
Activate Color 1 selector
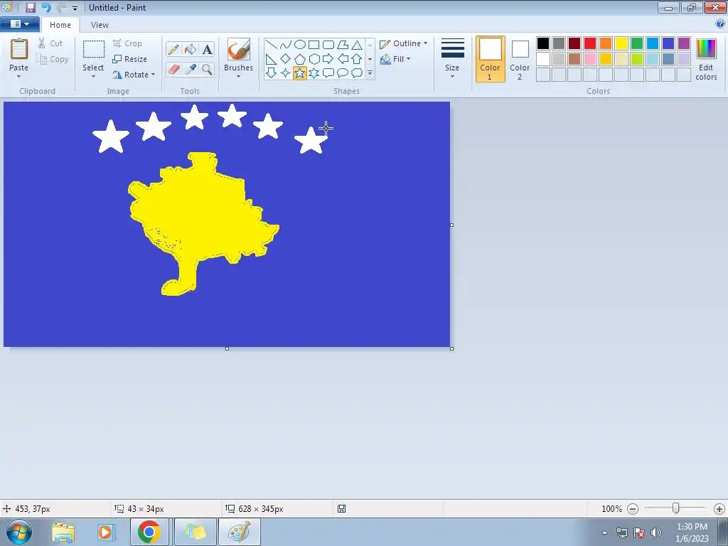pyautogui.click(x=491, y=59)
